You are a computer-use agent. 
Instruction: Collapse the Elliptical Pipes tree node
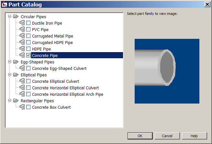point(9,75)
